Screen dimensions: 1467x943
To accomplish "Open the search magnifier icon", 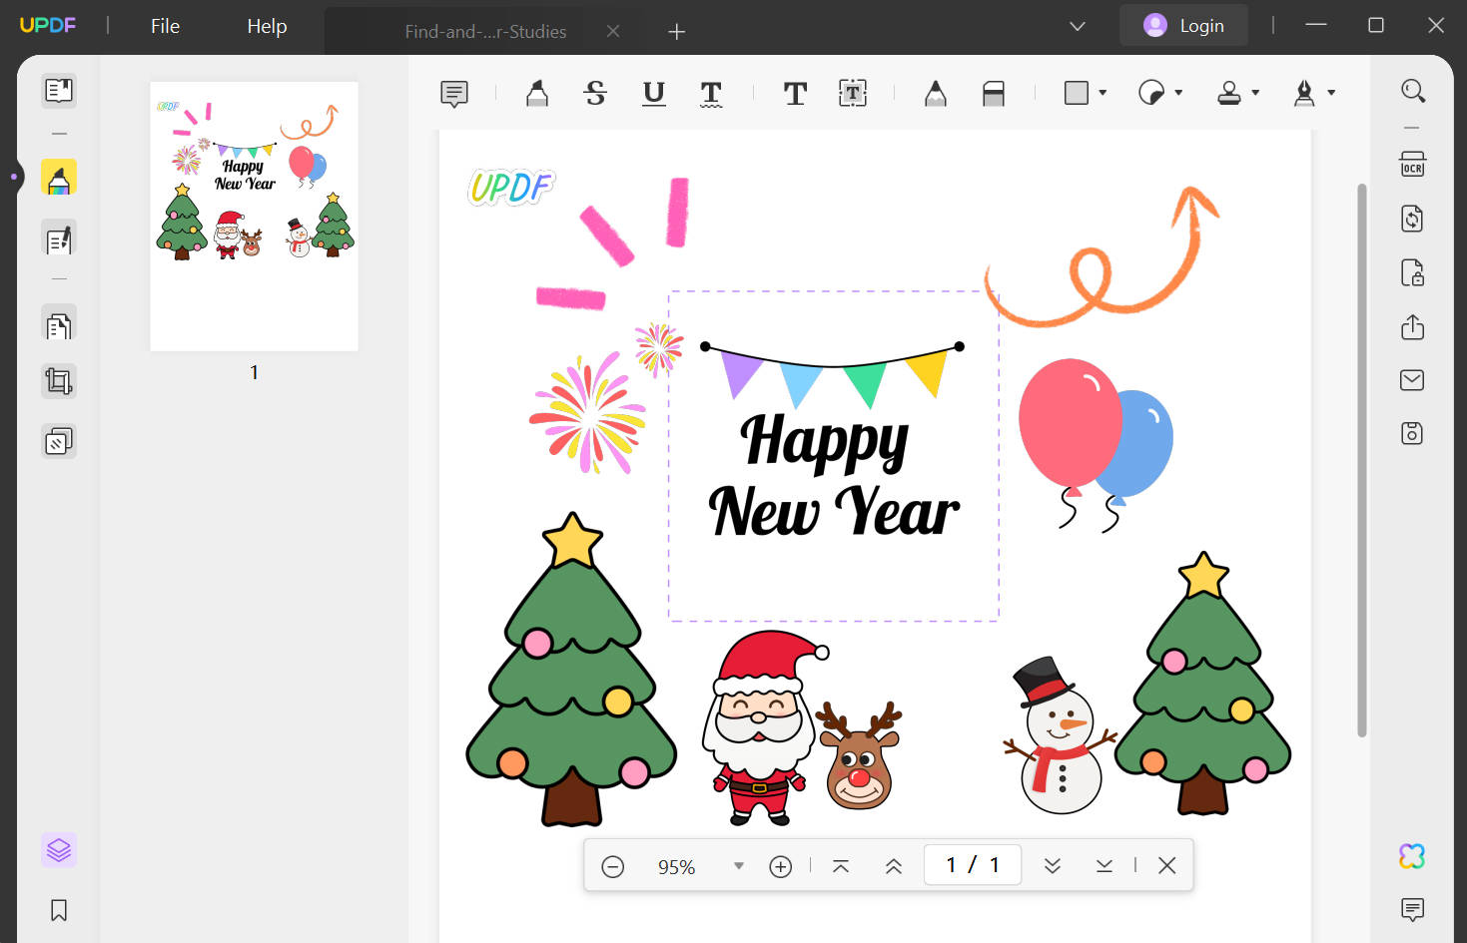I will pyautogui.click(x=1412, y=91).
